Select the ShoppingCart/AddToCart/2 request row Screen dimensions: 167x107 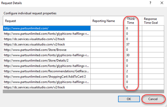pos(47,77)
